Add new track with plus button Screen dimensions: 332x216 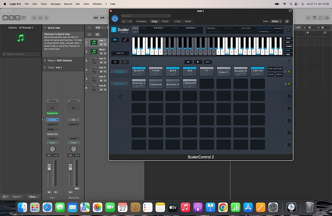[89, 35]
